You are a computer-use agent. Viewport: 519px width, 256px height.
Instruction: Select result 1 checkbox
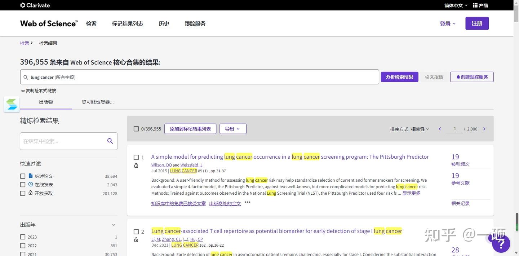(136, 157)
